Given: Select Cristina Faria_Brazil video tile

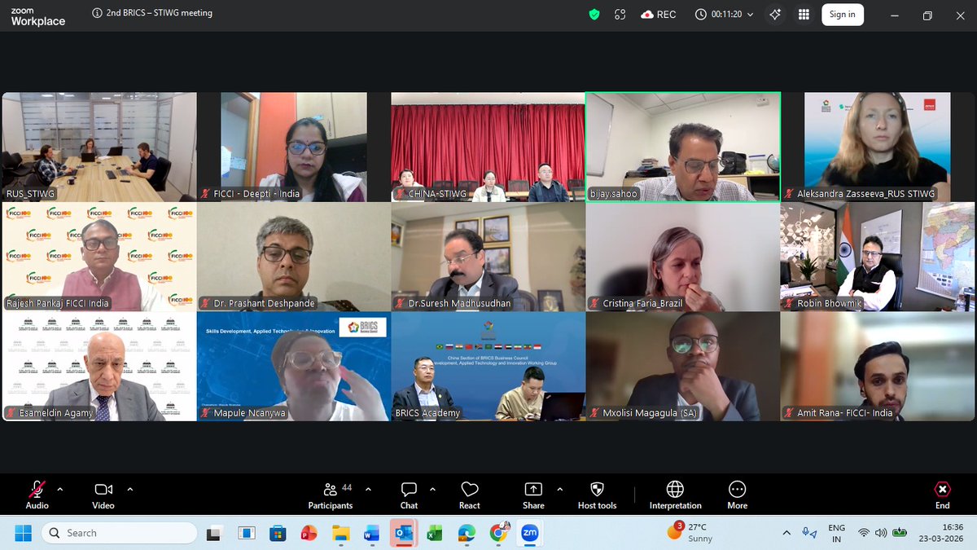Looking at the screenshot, I should tap(682, 257).
